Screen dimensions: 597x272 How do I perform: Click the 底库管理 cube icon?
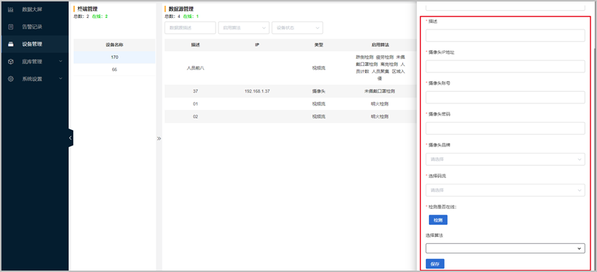coord(11,62)
